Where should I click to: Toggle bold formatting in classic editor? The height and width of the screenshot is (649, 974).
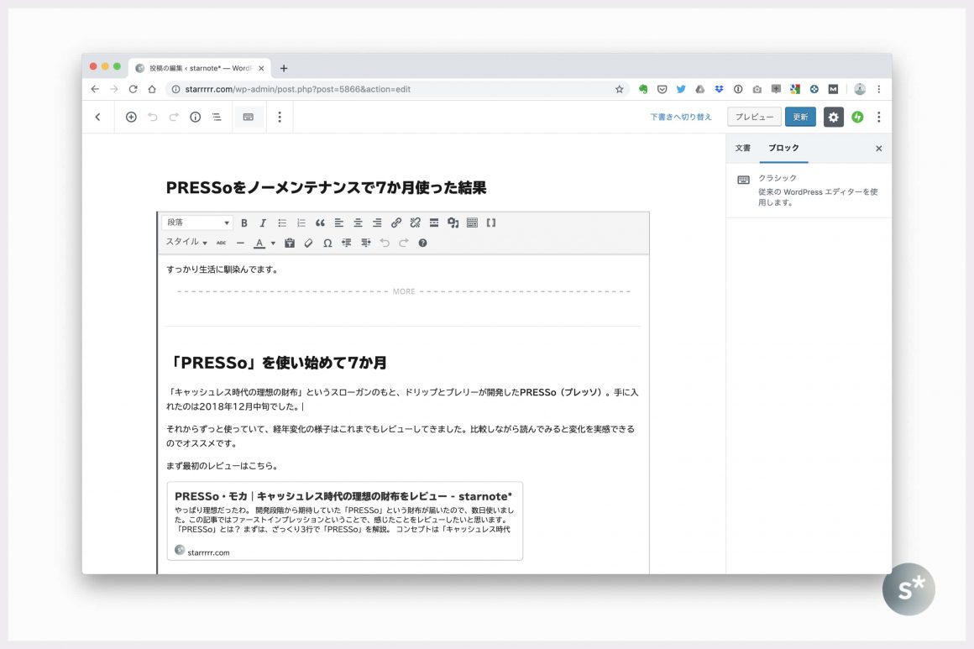244,223
